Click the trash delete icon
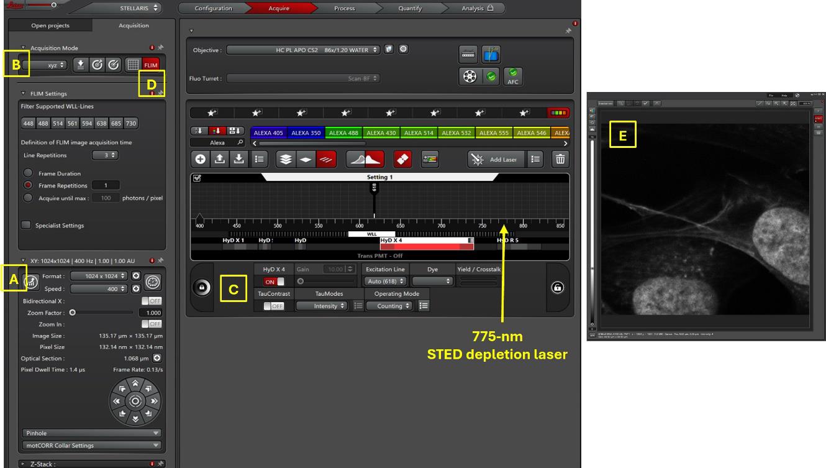This screenshot has height=468, width=826. click(x=560, y=159)
